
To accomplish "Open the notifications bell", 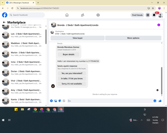I will (154, 15).
